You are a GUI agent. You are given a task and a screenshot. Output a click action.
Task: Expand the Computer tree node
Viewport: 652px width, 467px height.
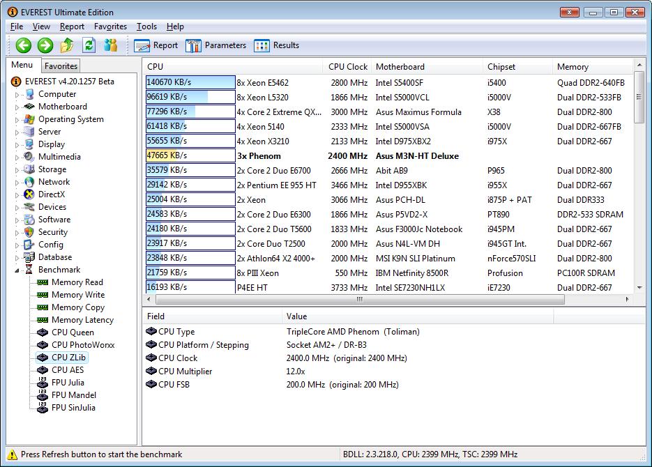pos(17,95)
